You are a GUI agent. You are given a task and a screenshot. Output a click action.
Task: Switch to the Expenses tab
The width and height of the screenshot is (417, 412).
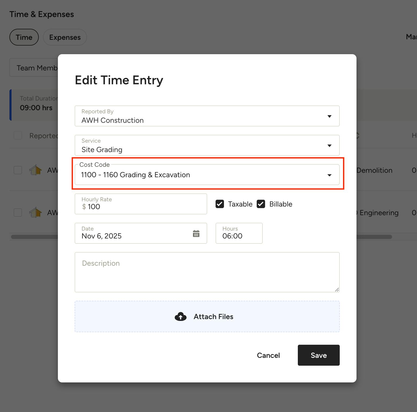65,37
